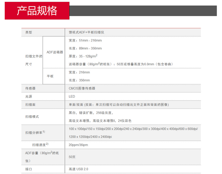This screenshot has height=174, width=222.
Task: Click the 20ppm/36ipm value
Action: point(78,145)
